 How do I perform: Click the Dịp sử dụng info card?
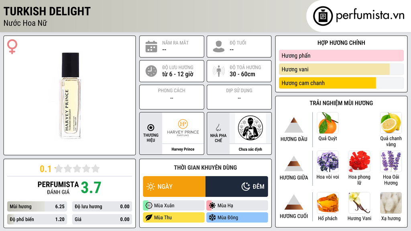coord(239,97)
